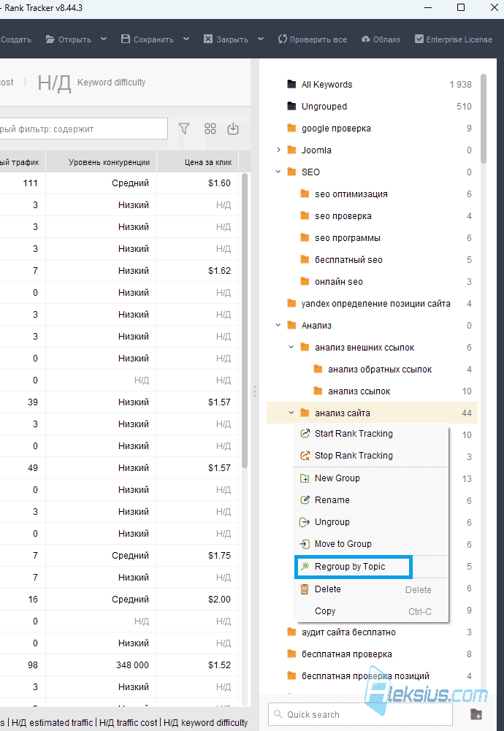504x731 pixels.
Task: Choose Move to Group
Action: [x=371, y=543]
